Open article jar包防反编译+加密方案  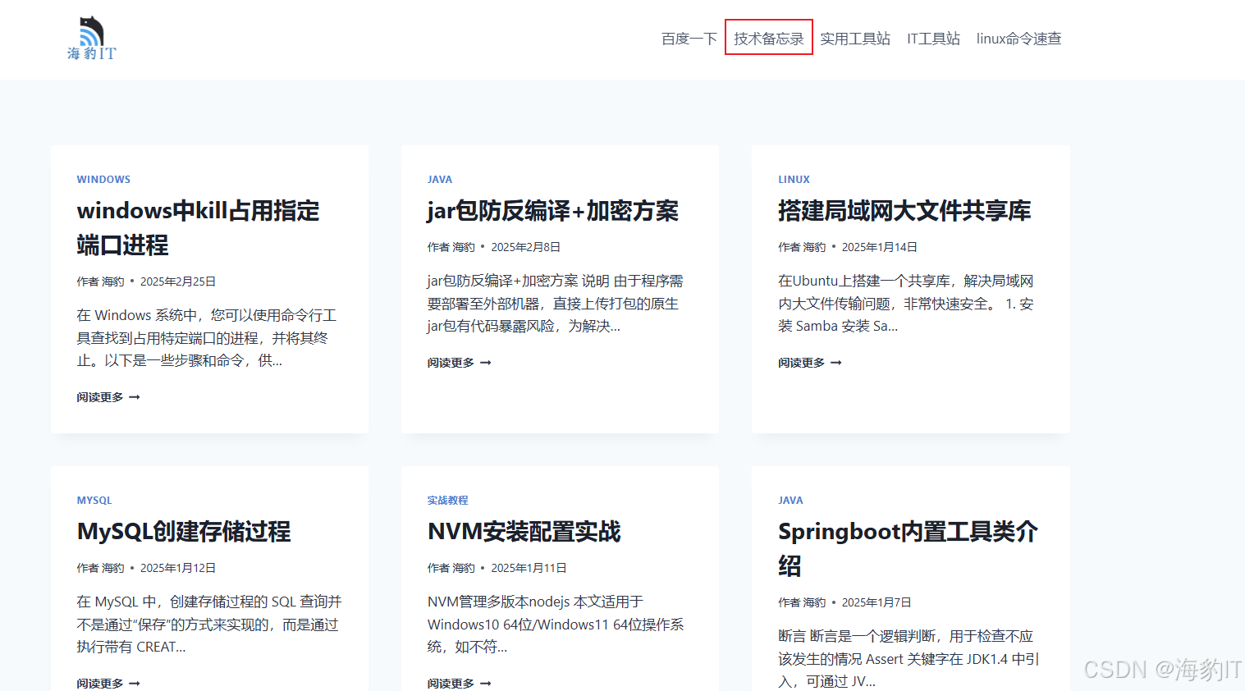(553, 211)
